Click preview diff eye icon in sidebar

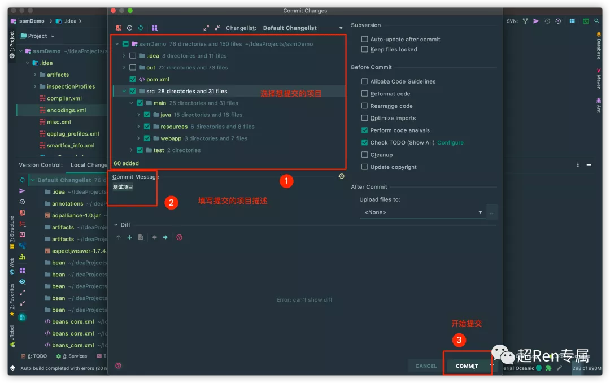(x=22, y=281)
